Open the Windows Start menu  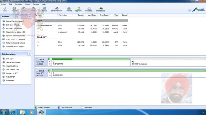(x=4, y=112)
